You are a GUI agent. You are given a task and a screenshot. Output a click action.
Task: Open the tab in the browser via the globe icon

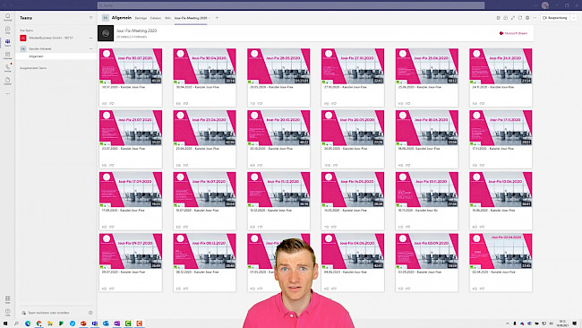click(527, 18)
